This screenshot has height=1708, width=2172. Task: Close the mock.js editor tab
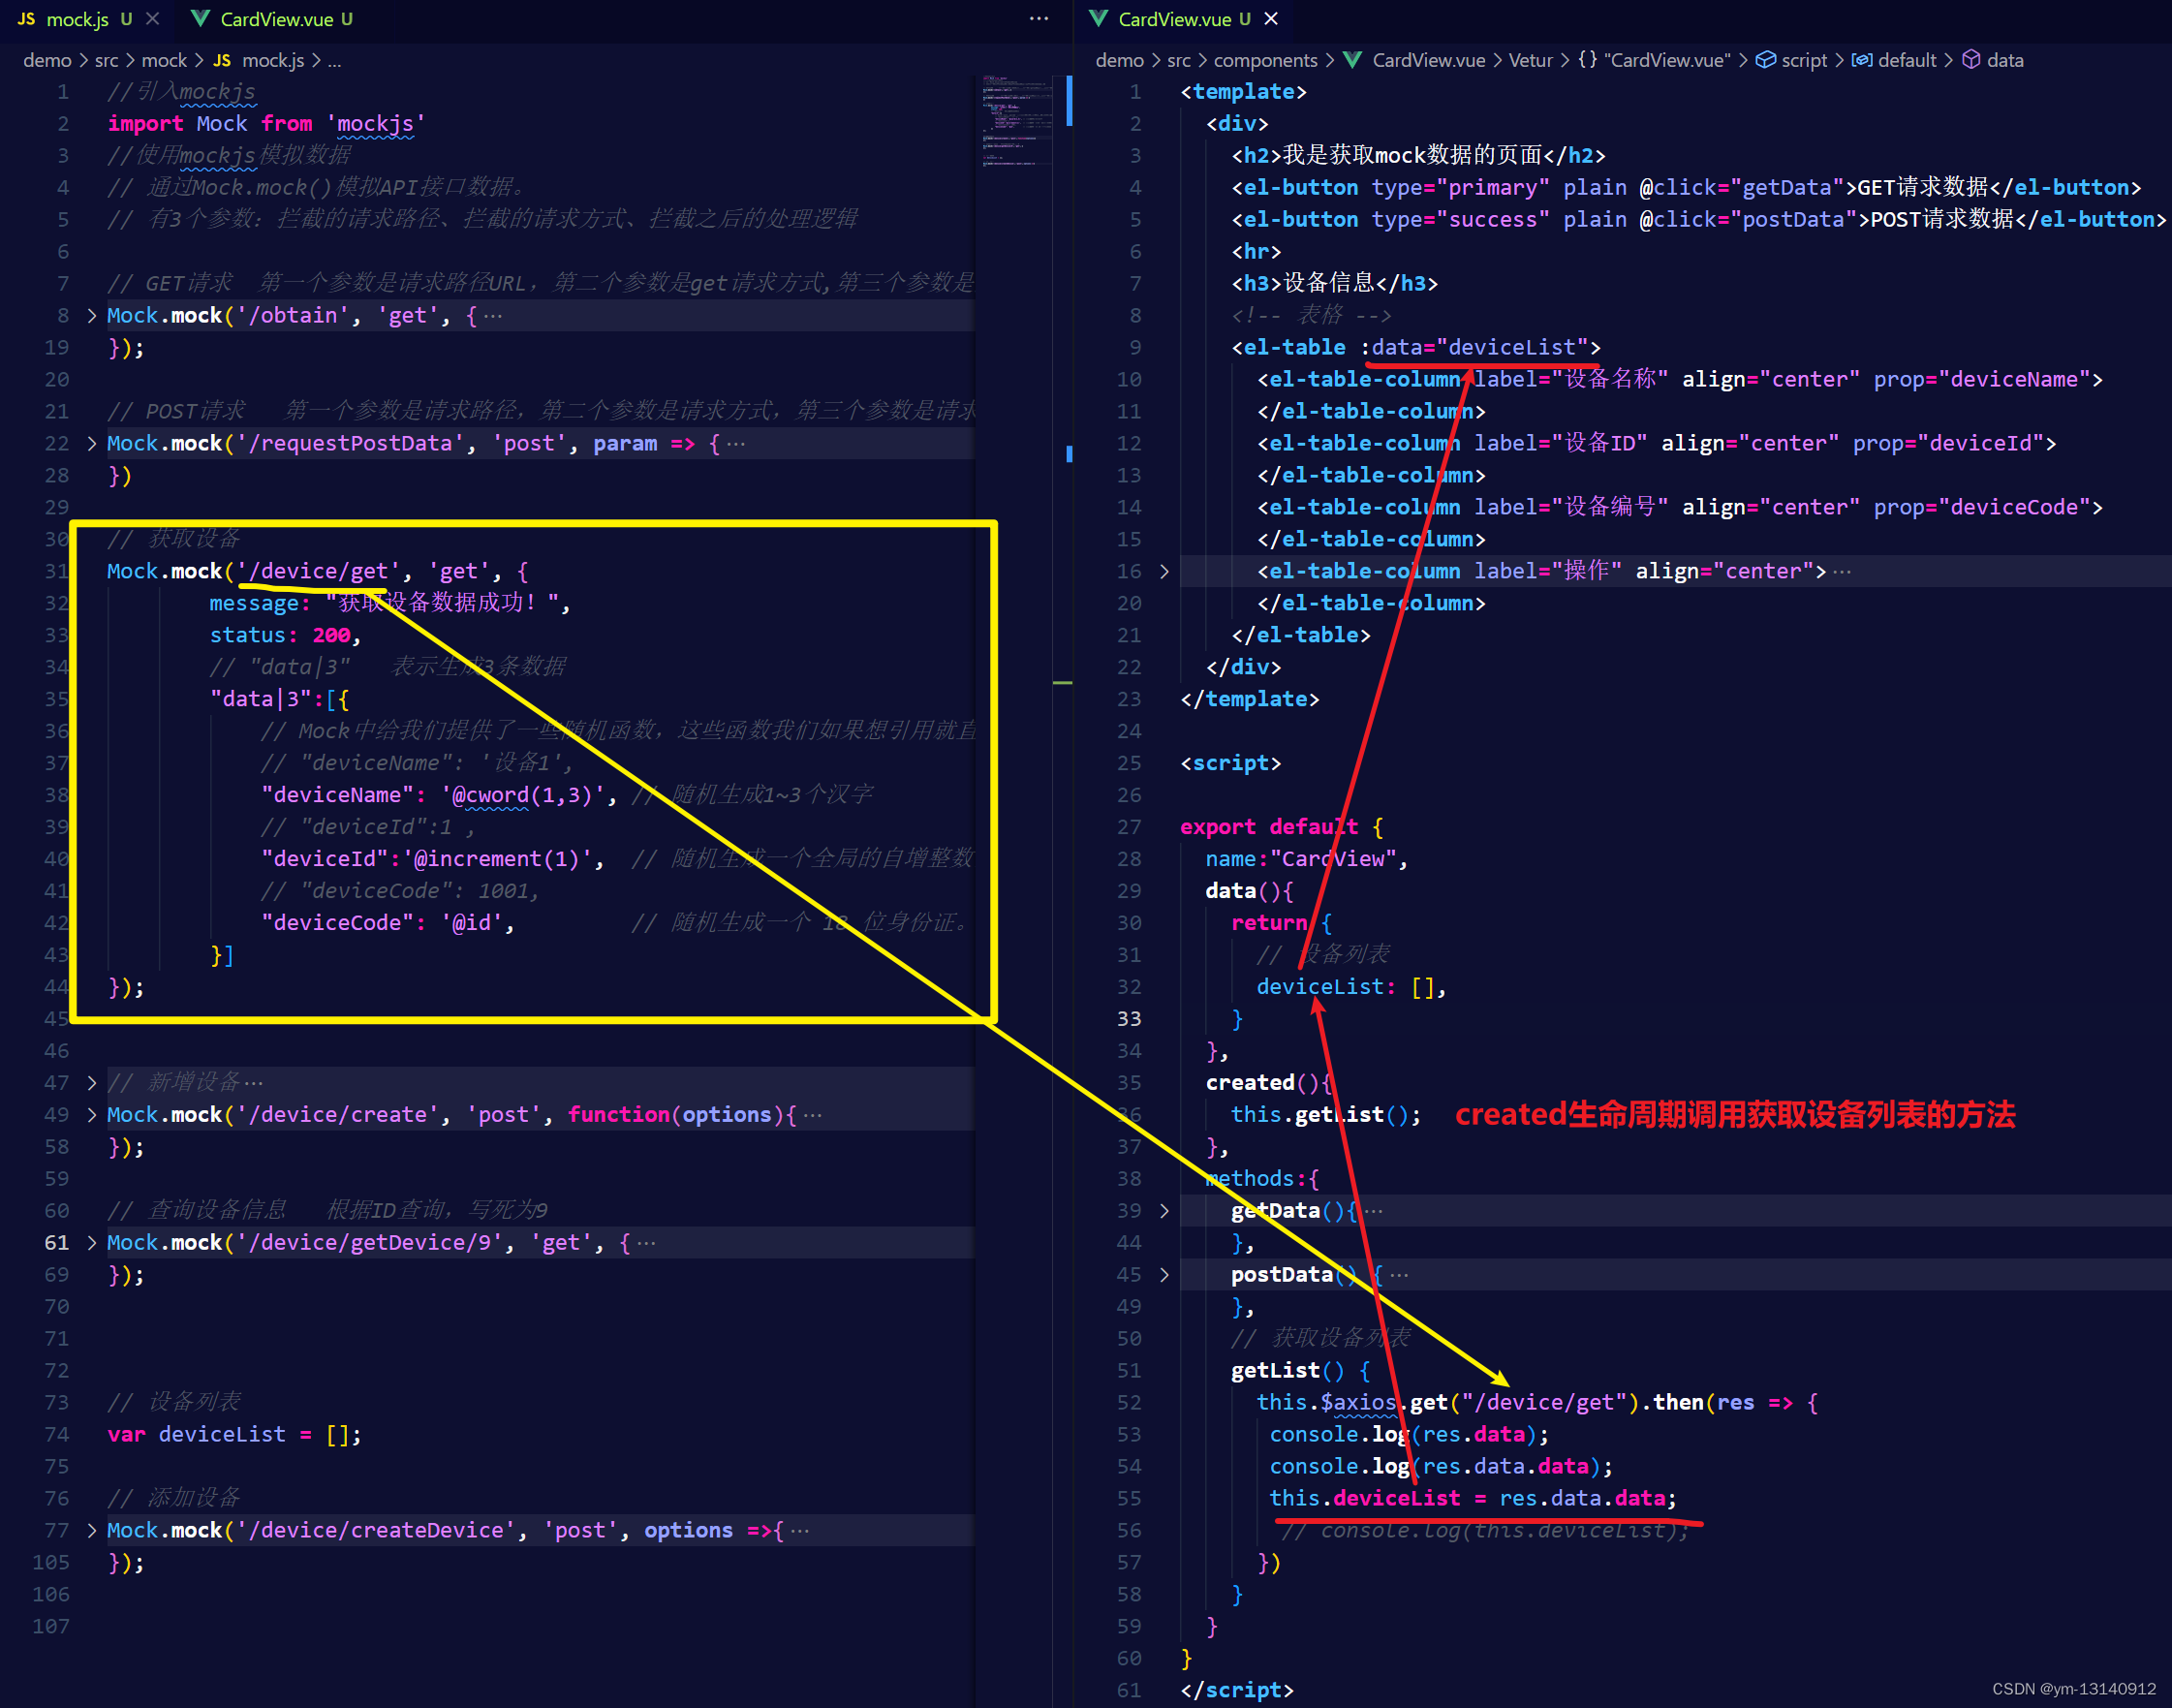coord(152,19)
